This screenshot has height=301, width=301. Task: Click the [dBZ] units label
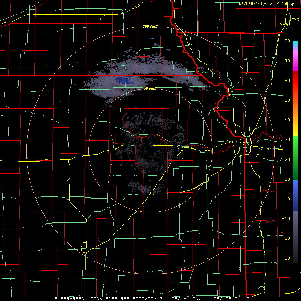tap(284, 23)
